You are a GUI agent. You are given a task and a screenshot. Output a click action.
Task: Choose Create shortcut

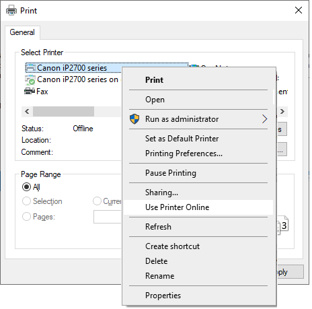click(198, 246)
